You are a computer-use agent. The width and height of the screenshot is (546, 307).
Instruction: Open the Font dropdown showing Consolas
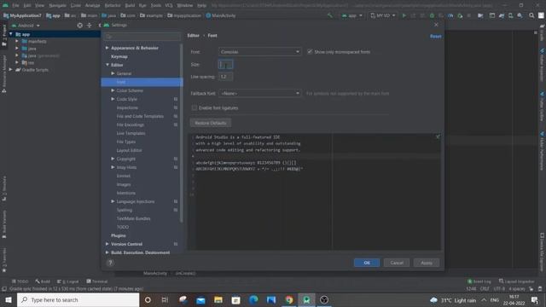259,51
